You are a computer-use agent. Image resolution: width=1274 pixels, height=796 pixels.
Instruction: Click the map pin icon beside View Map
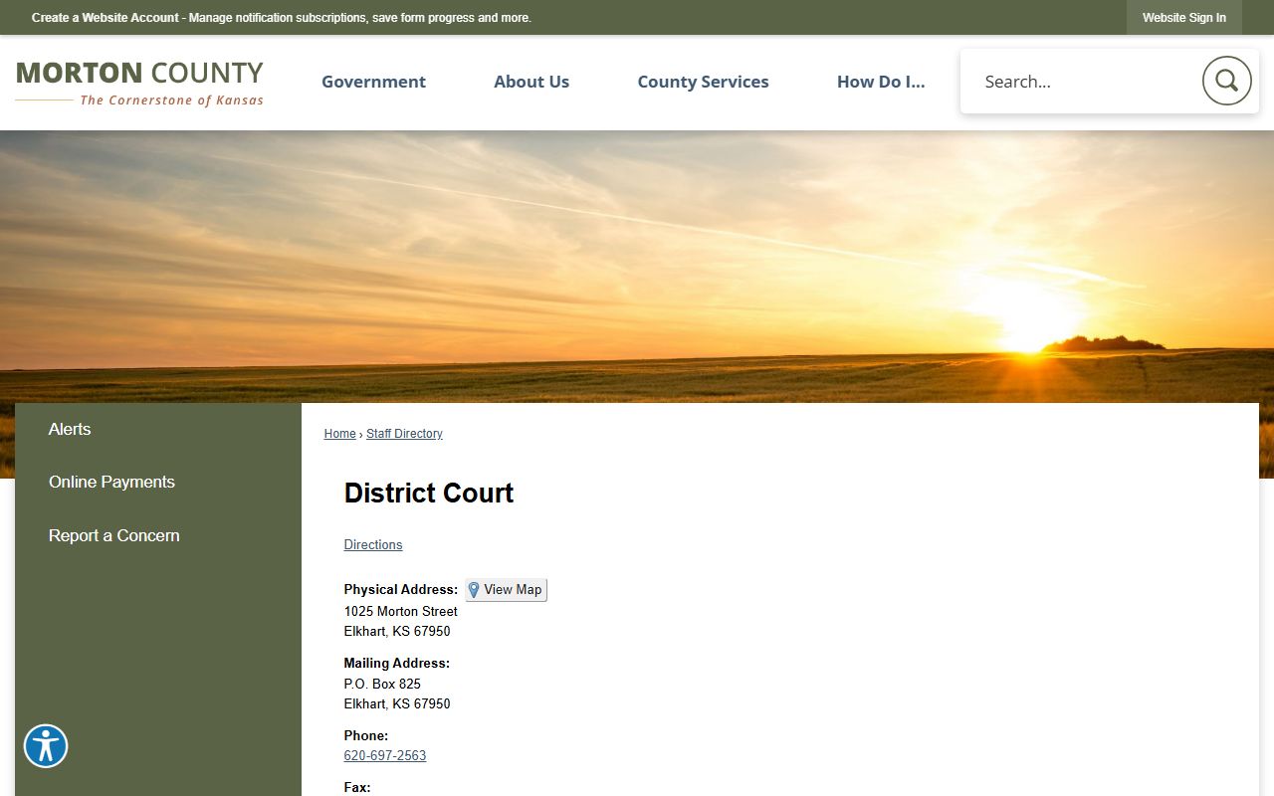coord(474,590)
